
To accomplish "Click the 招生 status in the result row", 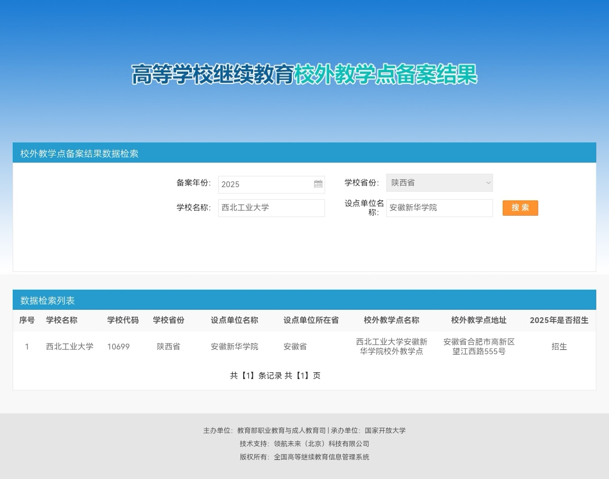I will (x=559, y=347).
